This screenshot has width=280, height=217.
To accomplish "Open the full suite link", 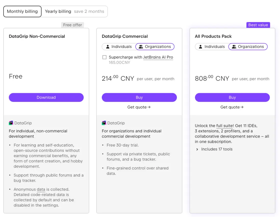I will coord(225,126).
